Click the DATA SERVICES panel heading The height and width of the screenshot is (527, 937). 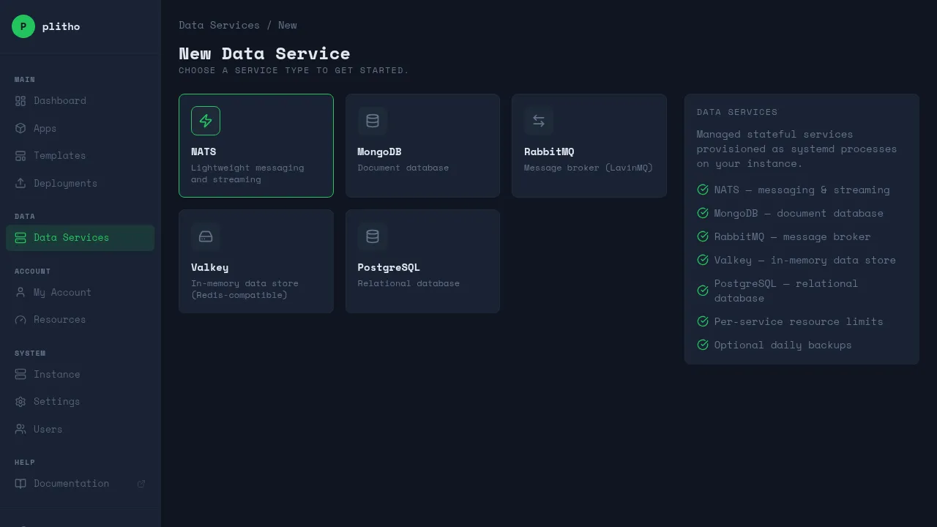coord(737,112)
